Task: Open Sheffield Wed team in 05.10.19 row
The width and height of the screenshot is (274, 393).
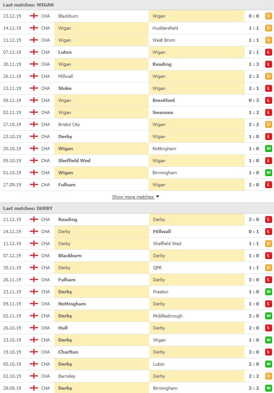Action: click(x=74, y=161)
